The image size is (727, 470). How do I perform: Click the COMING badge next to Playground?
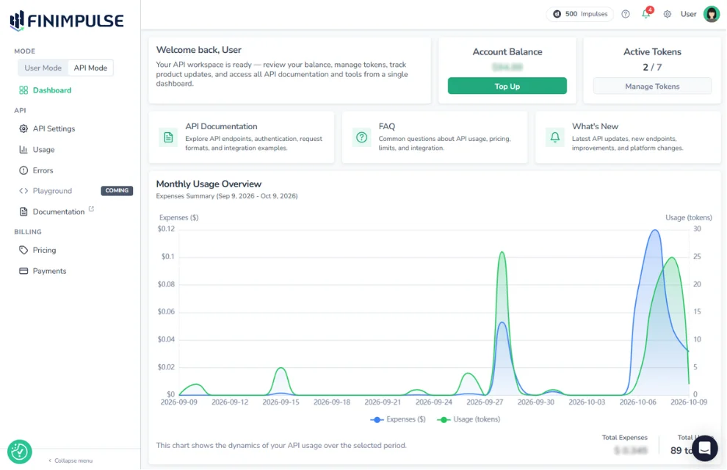pyautogui.click(x=117, y=190)
